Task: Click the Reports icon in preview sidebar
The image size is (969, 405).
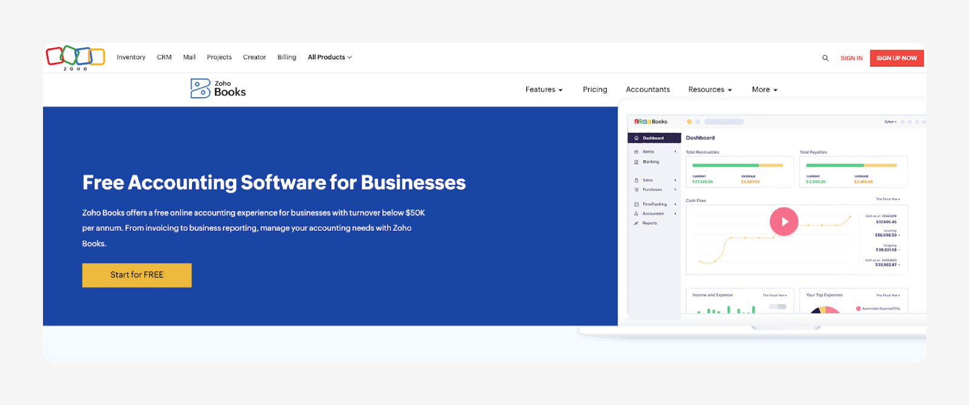Action: (637, 224)
